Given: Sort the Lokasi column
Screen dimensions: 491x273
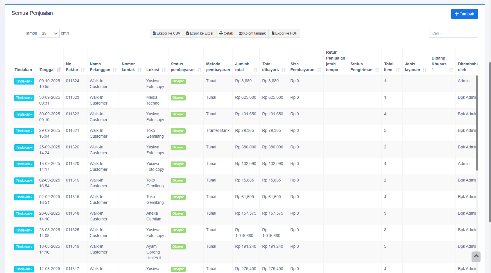Looking at the screenshot, I should [x=164, y=70].
